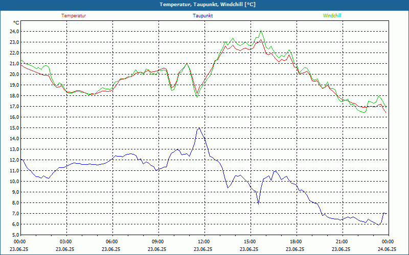The image size is (409, 255).
Task: Click the 14,0 y-axis label
Action: click(15, 138)
